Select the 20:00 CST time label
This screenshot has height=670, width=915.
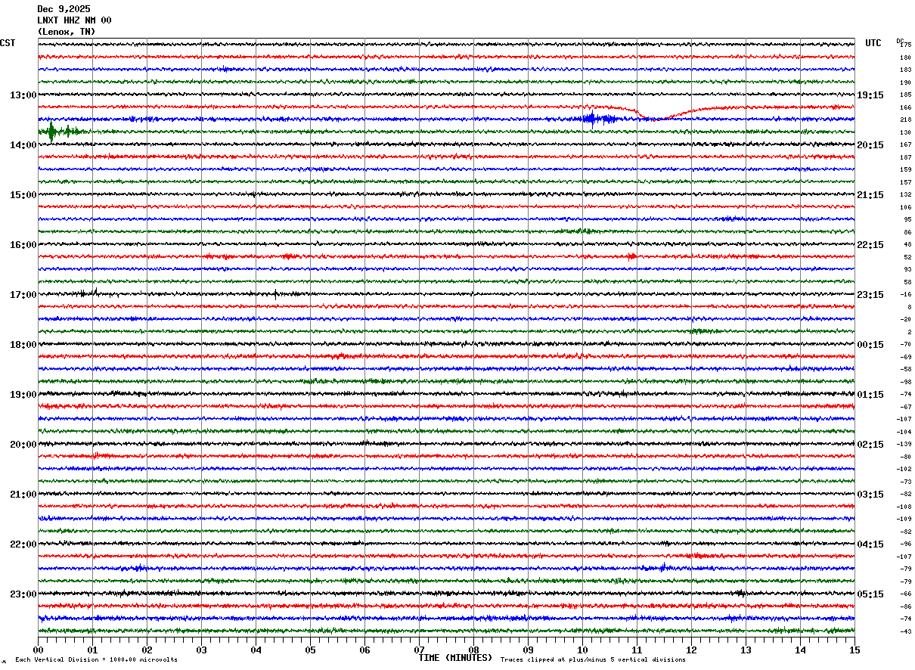point(23,445)
